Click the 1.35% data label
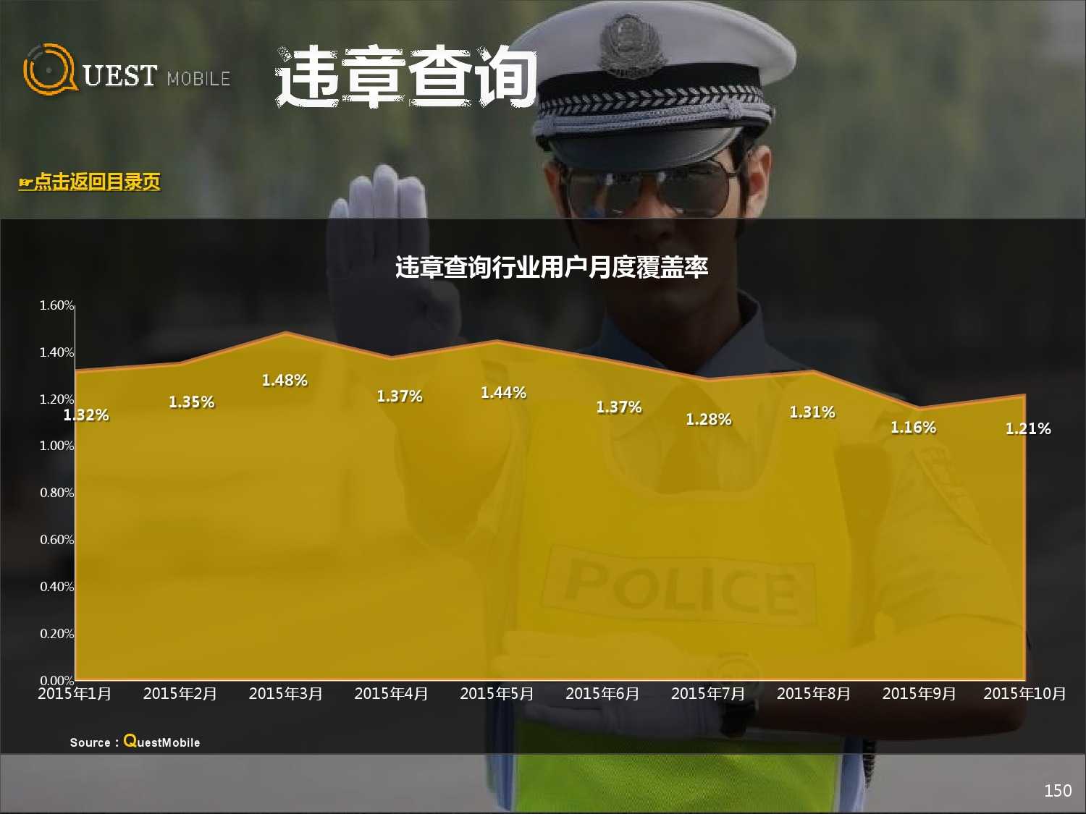This screenshot has width=1086, height=814. point(191,402)
